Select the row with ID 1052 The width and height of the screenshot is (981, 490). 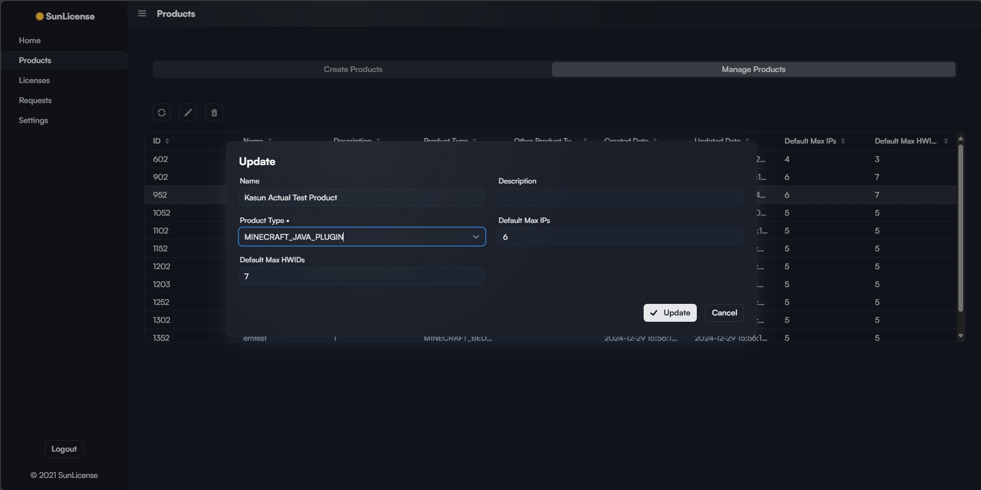point(162,213)
